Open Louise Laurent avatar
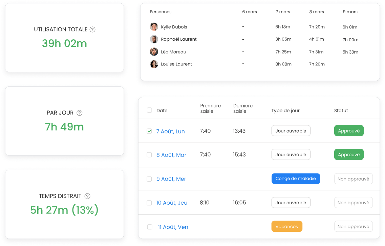 click(x=154, y=64)
